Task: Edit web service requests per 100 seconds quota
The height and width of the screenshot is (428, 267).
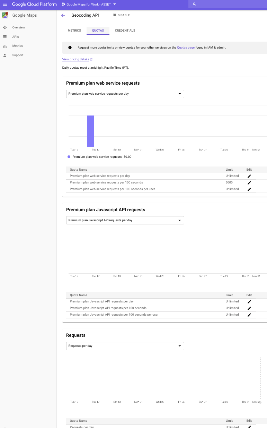Action: pos(249,183)
